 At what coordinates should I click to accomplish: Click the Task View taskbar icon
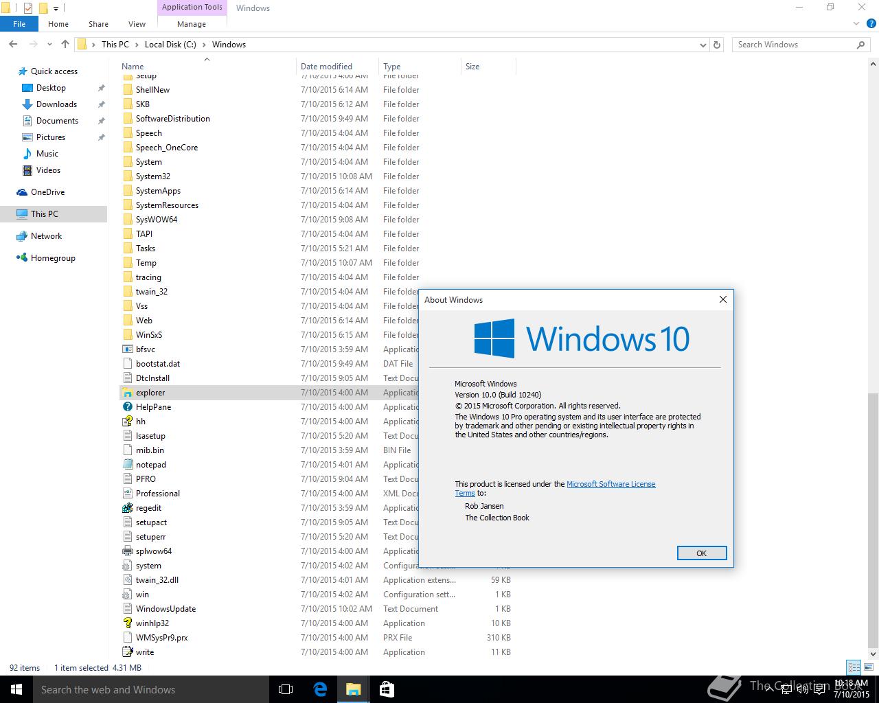(x=286, y=689)
